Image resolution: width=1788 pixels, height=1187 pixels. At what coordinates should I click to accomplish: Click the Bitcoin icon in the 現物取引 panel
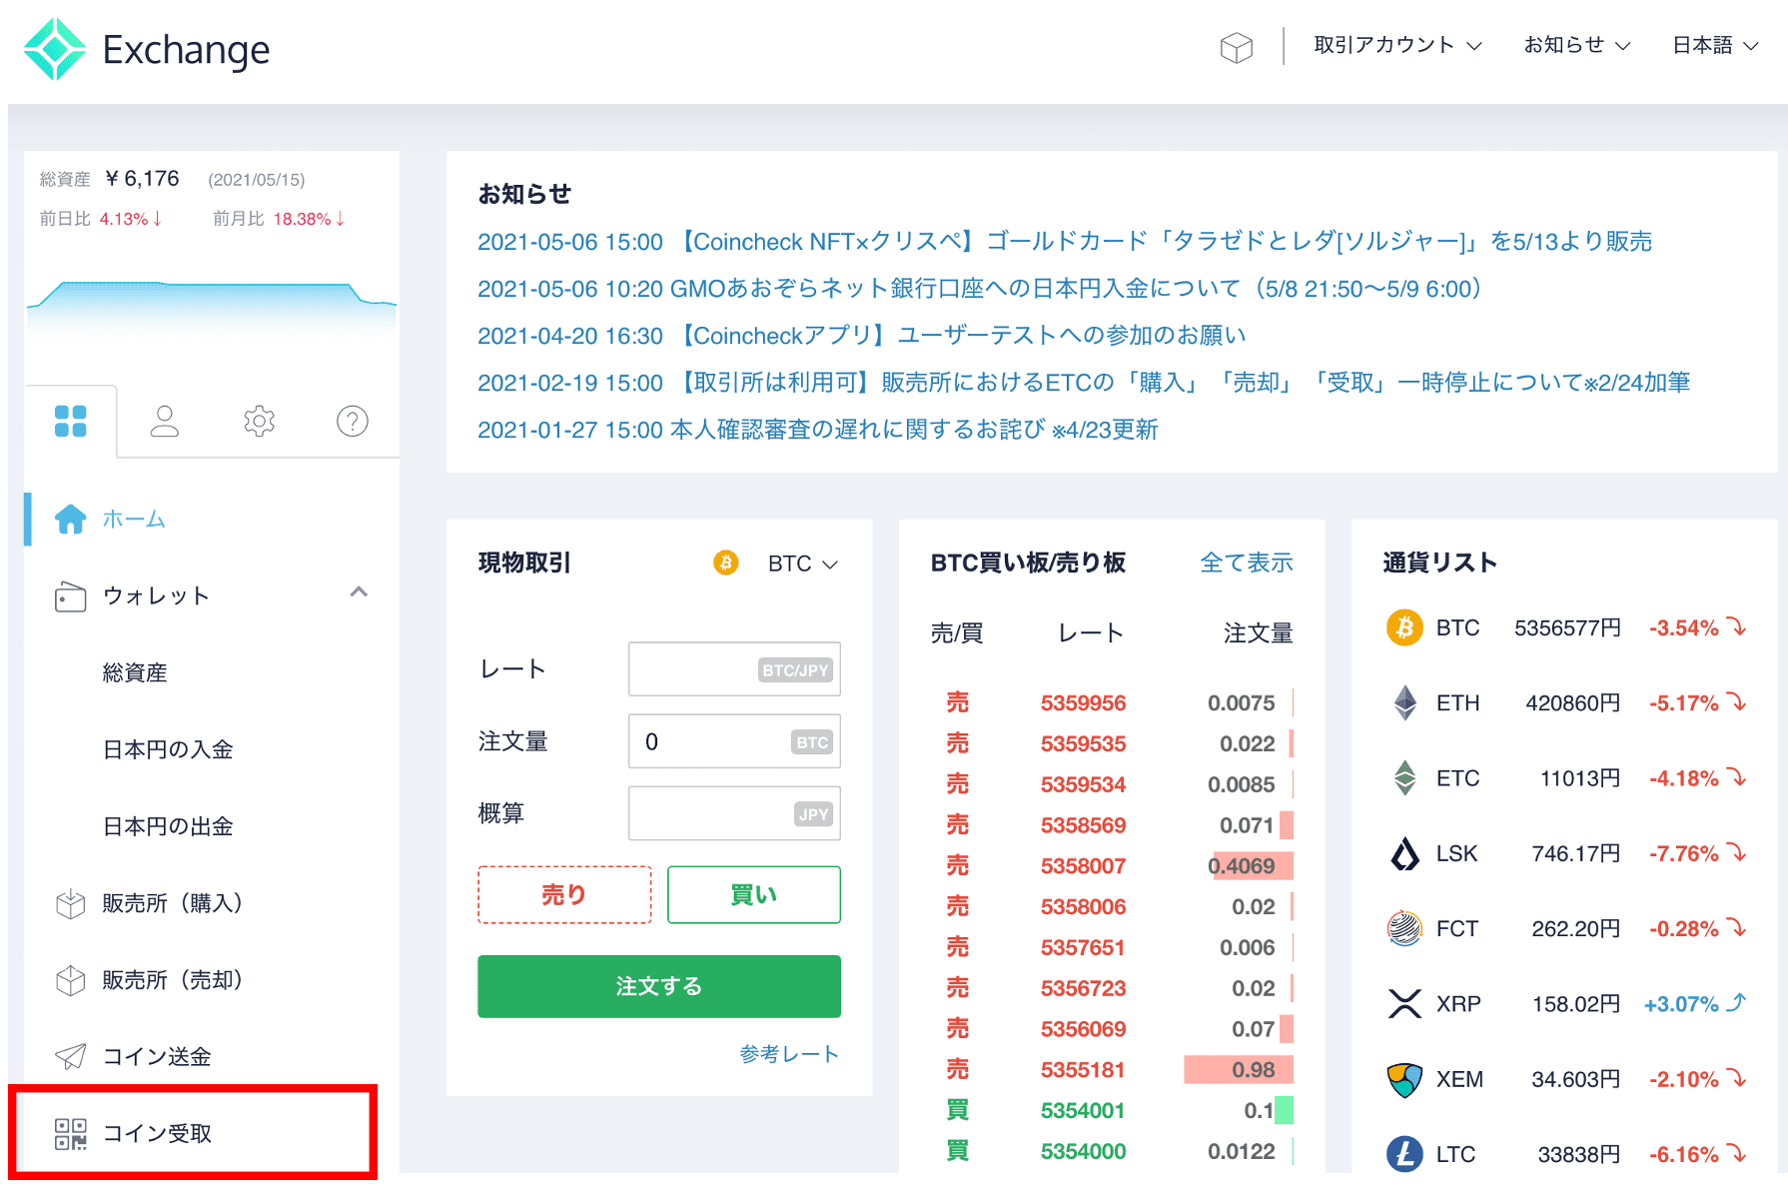[x=726, y=563]
